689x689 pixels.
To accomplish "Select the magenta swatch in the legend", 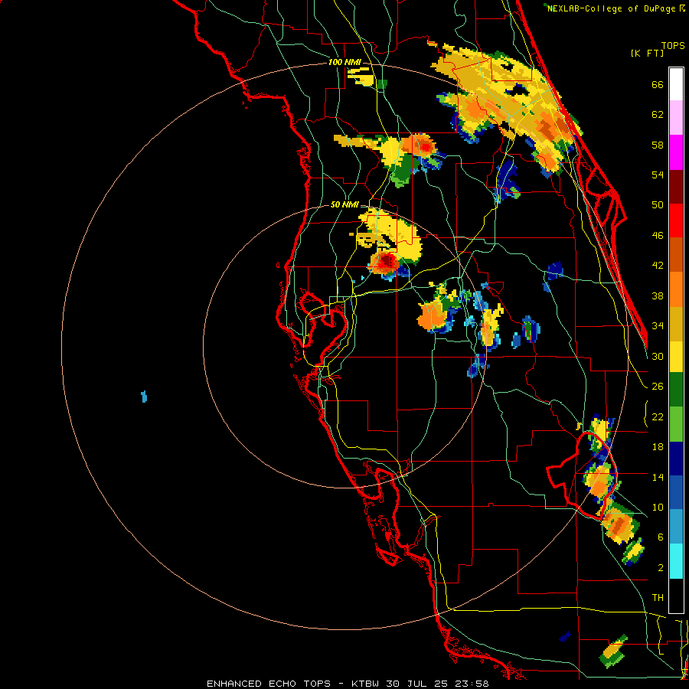I will click(x=676, y=152).
